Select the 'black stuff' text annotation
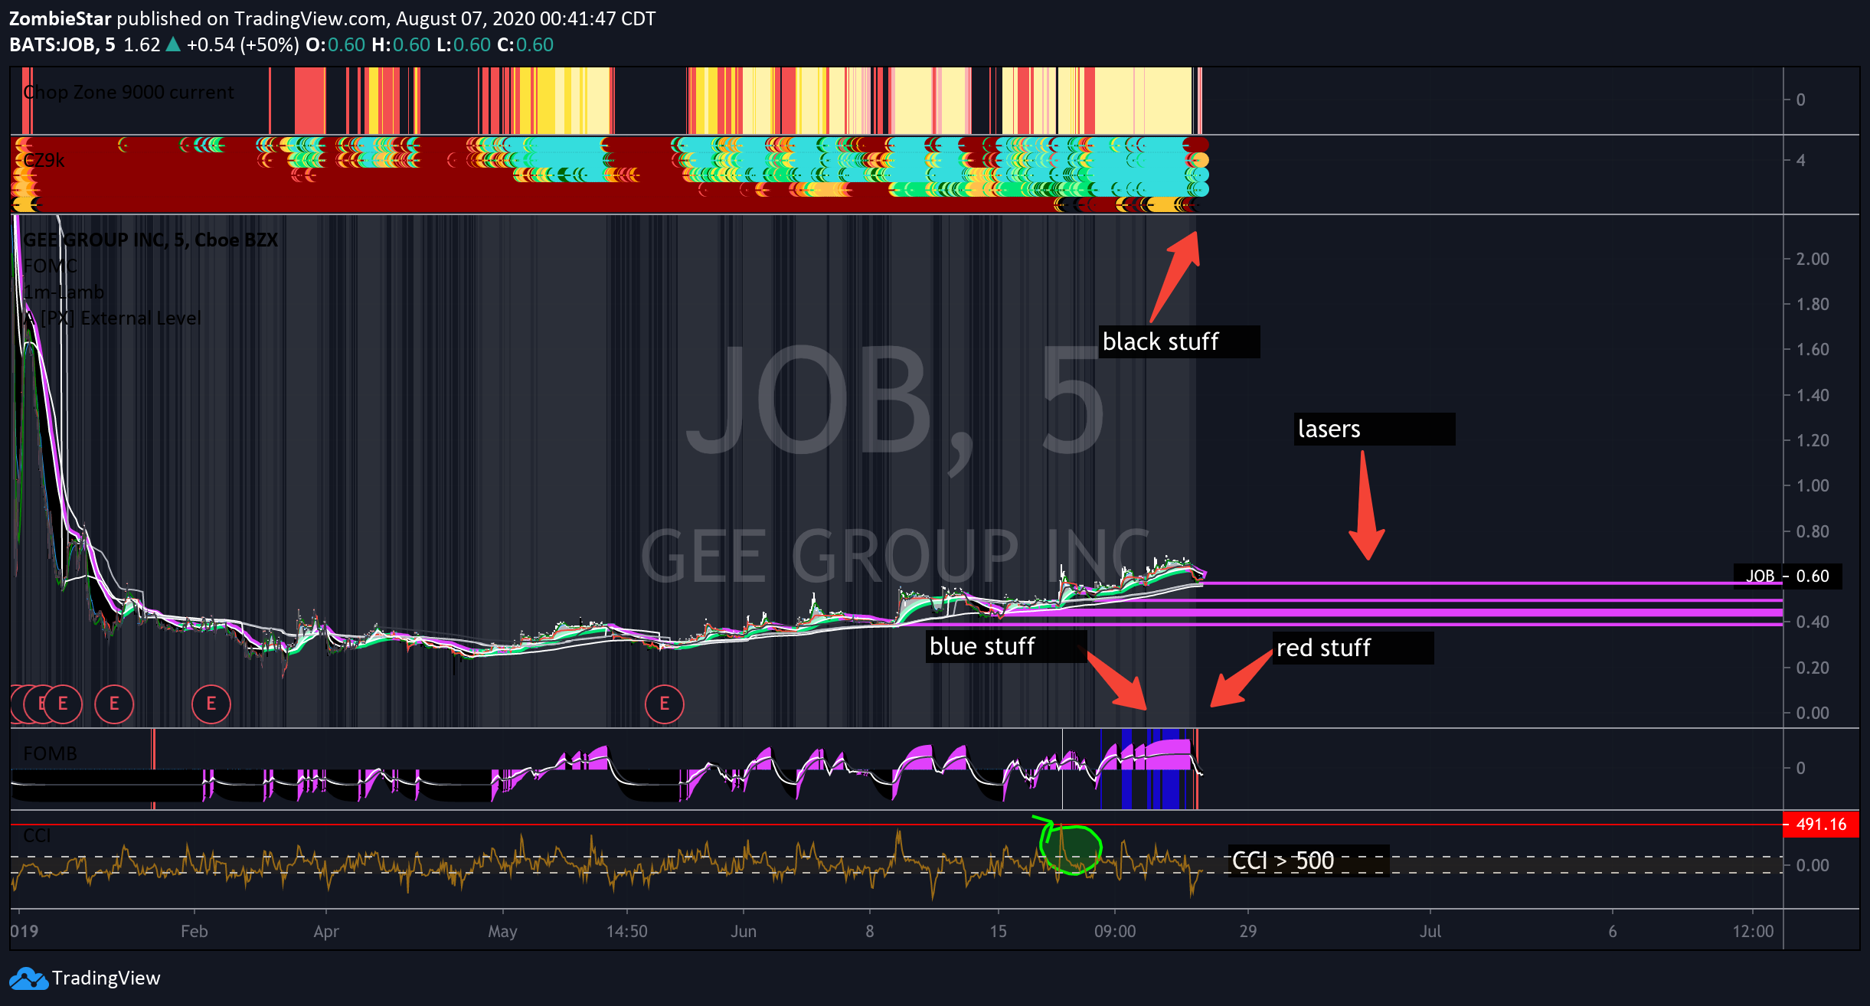Image resolution: width=1870 pixels, height=1006 pixels. point(1179,341)
